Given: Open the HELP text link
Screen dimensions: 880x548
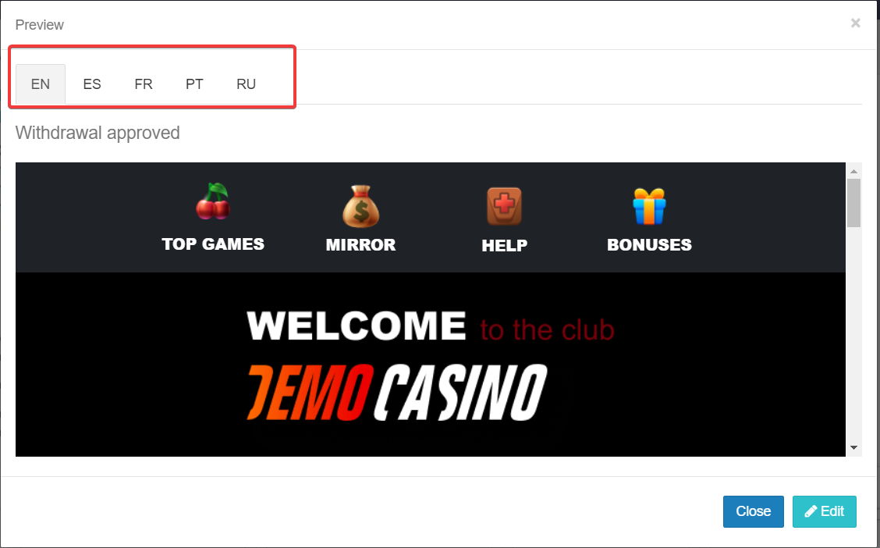Looking at the screenshot, I should [504, 245].
